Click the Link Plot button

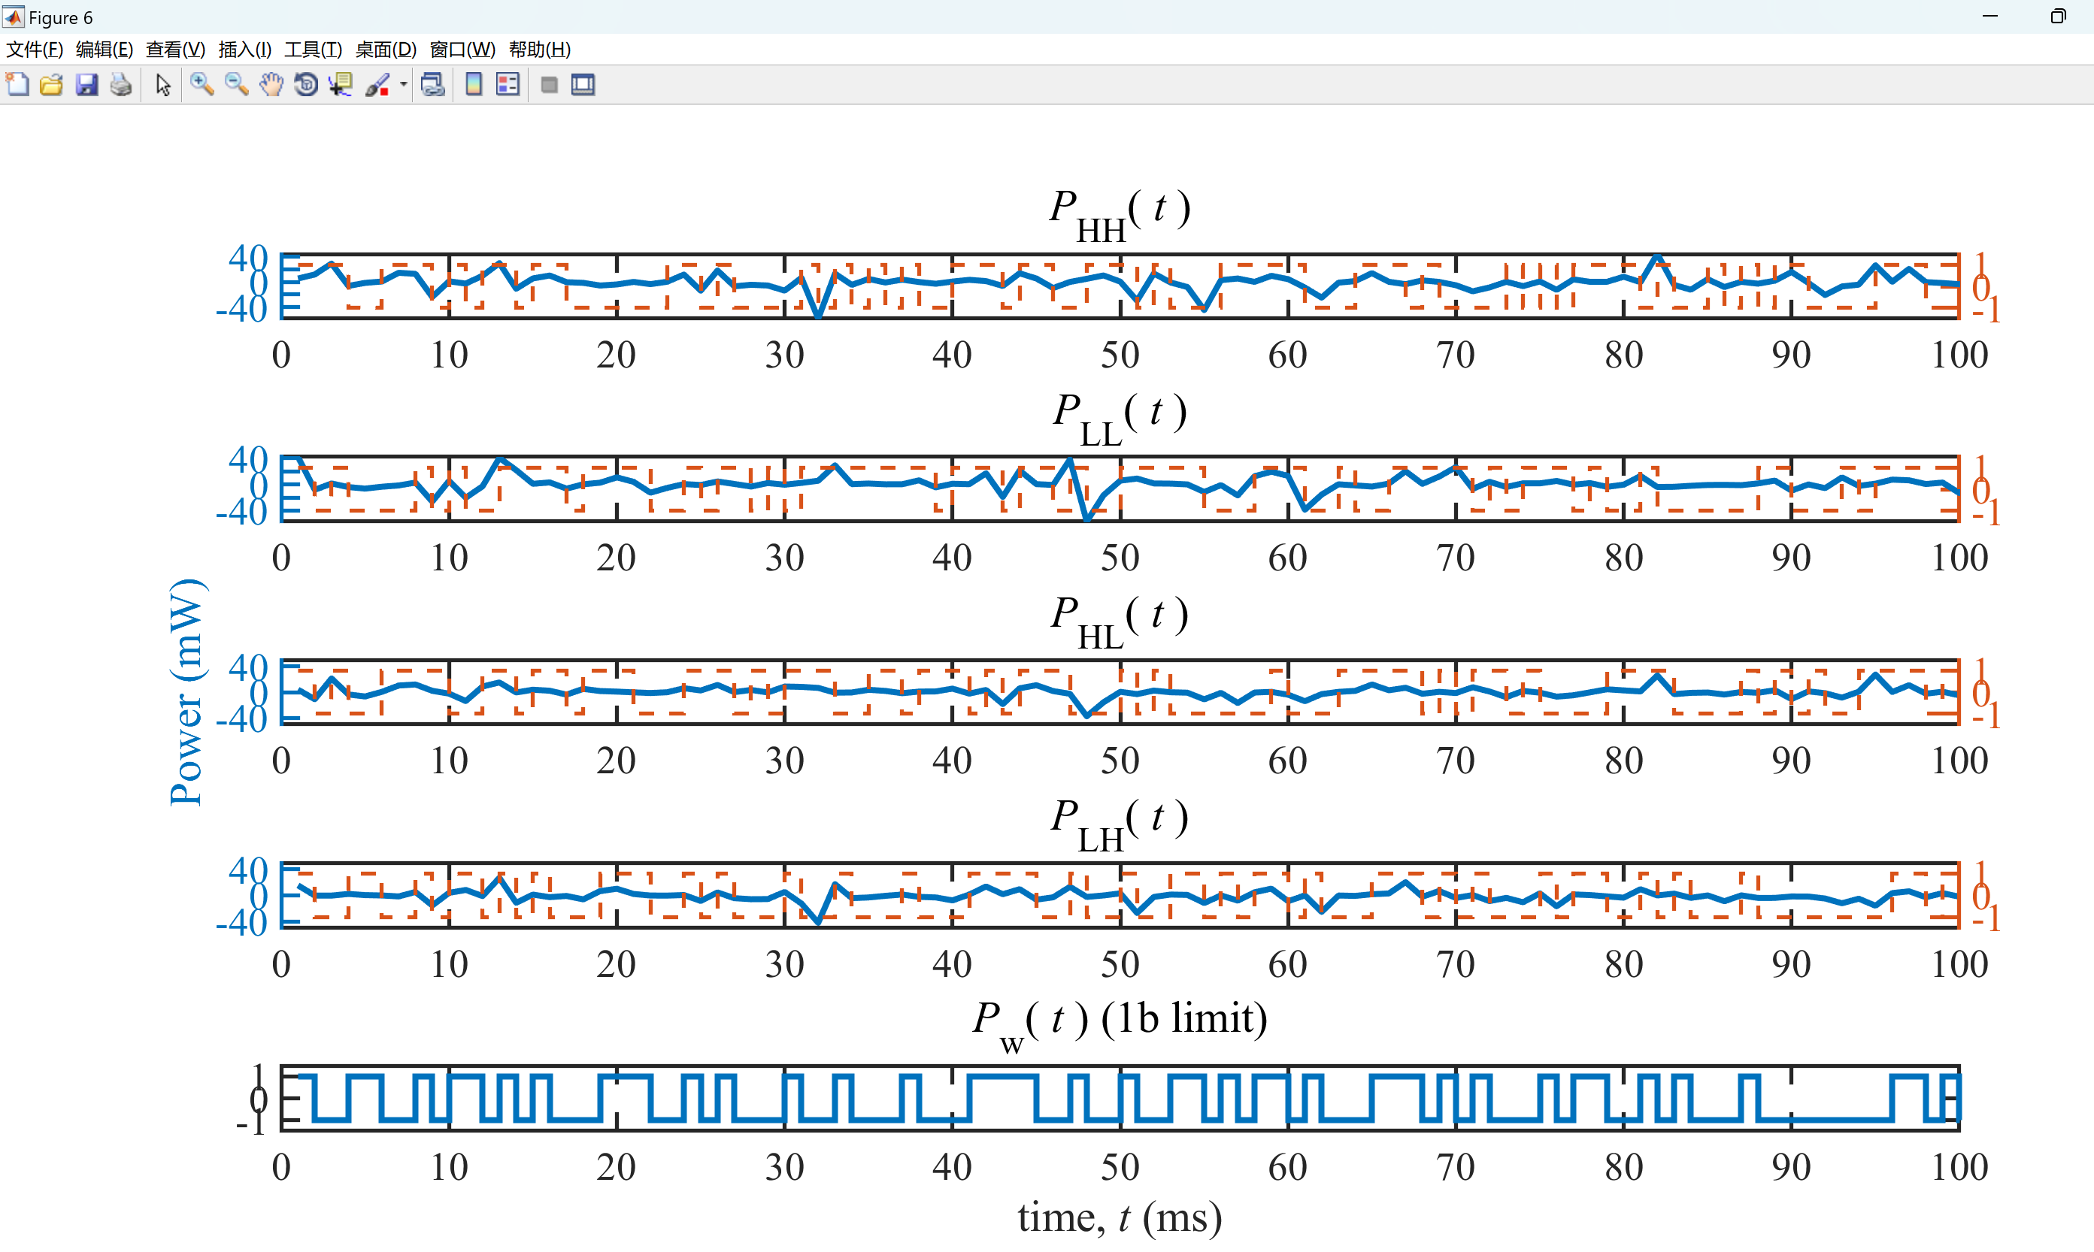pyautogui.click(x=433, y=84)
